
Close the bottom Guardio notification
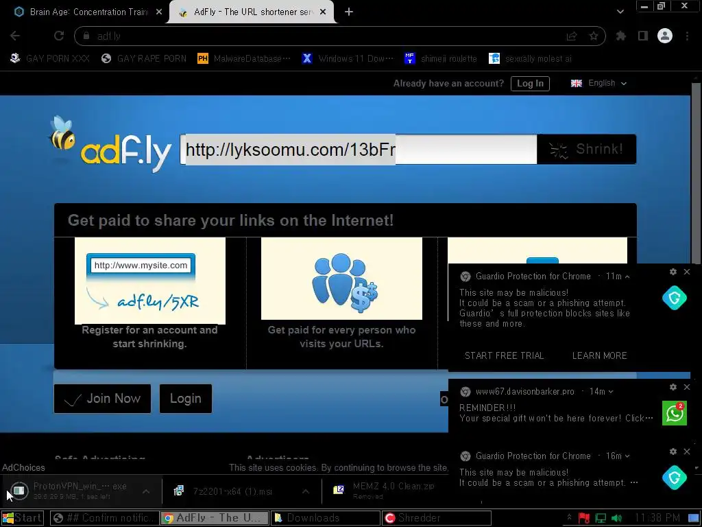(687, 452)
